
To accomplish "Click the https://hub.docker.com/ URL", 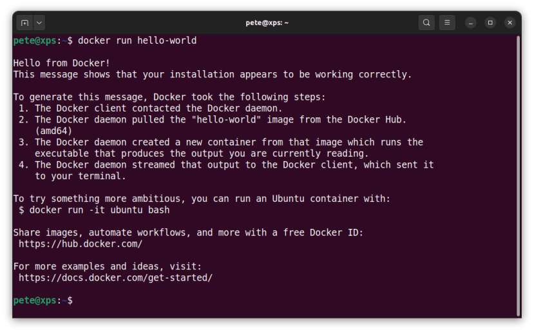I will click(x=81, y=244).
